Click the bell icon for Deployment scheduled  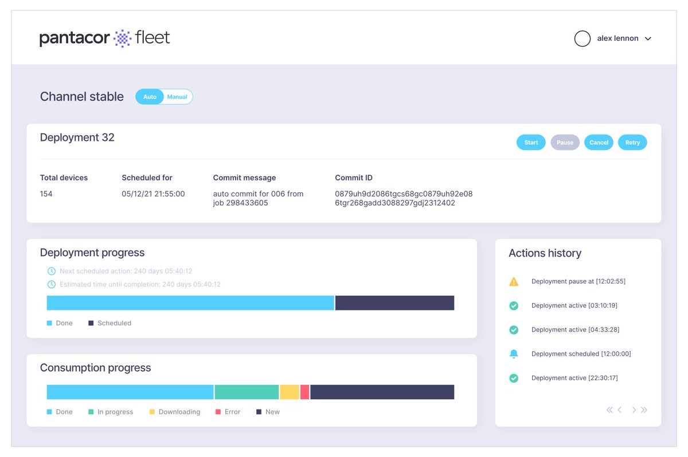[x=514, y=354]
